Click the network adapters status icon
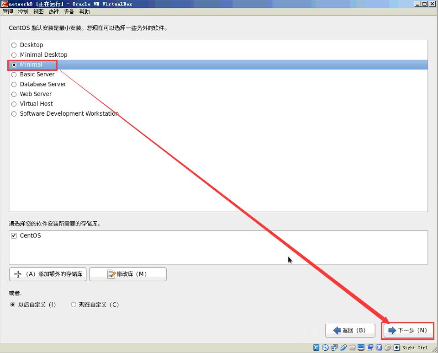Viewport: 438px width, 353px height. [334, 348]
